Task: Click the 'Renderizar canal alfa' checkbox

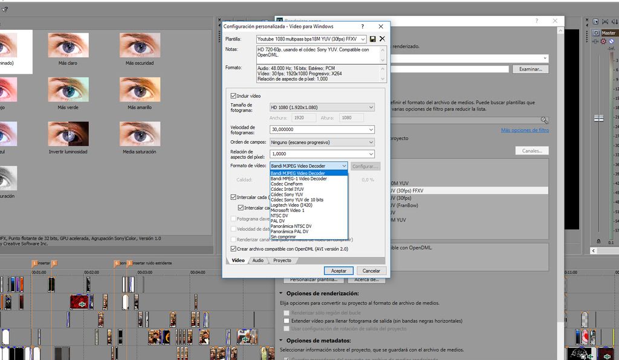Action: (x=233, y=239)
